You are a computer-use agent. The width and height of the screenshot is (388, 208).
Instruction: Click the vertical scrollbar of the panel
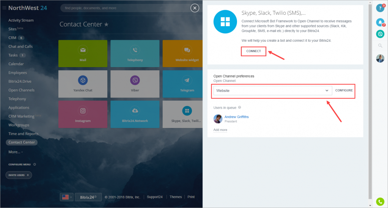[x=370, y=101]
